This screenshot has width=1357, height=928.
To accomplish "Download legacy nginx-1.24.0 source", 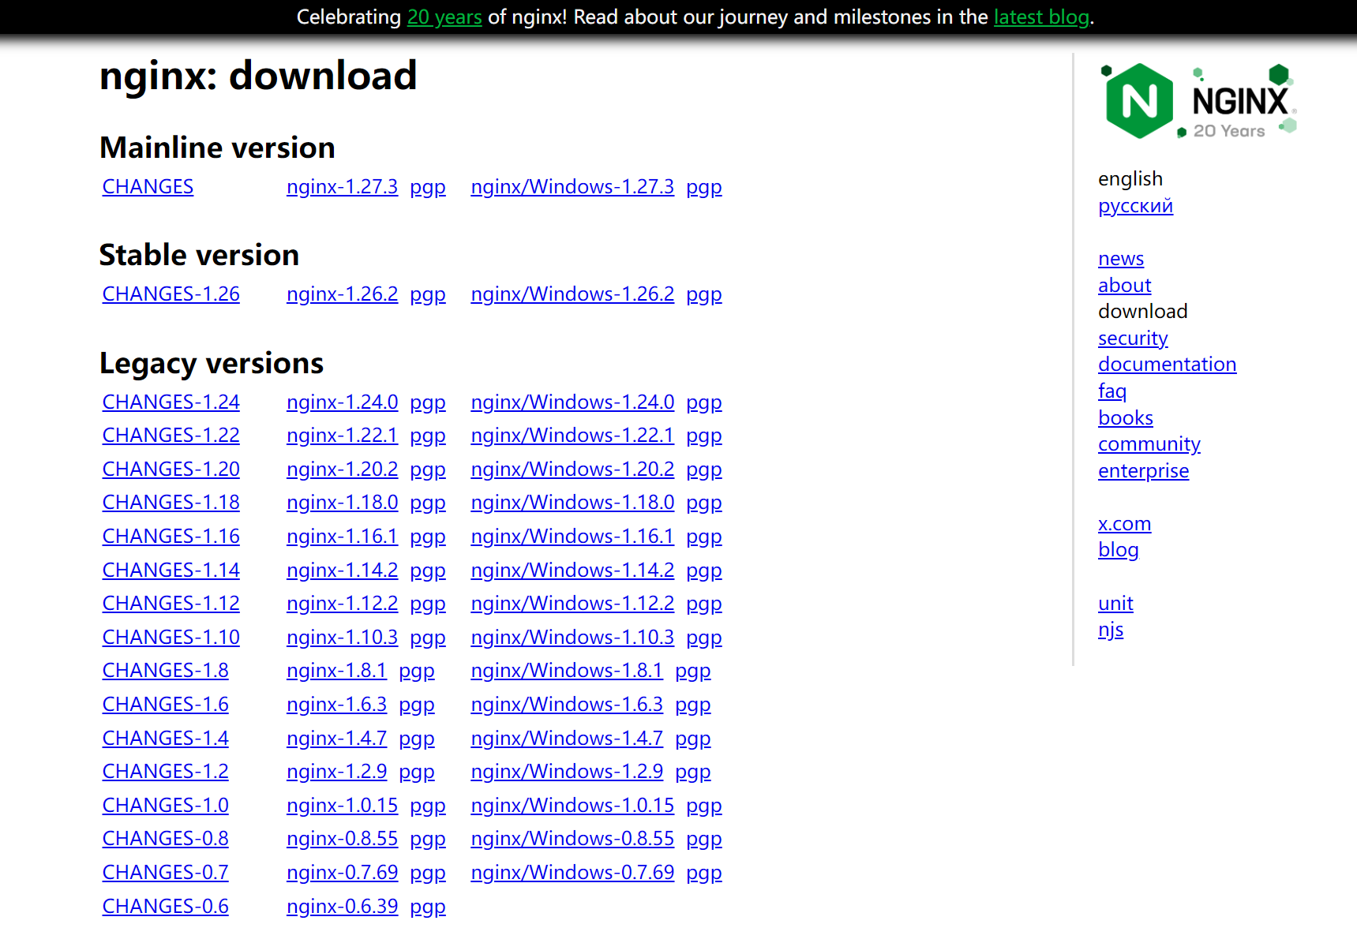I will [342, 402].
